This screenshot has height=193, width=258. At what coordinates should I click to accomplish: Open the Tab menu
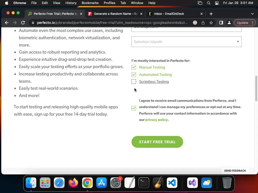123,3
